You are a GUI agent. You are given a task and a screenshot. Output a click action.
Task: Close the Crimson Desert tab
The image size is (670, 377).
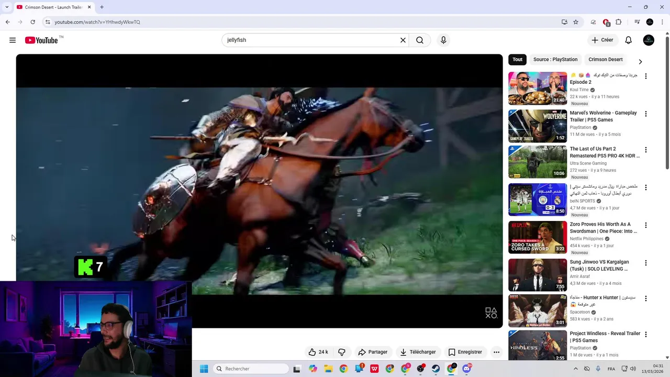click(89, 7)
